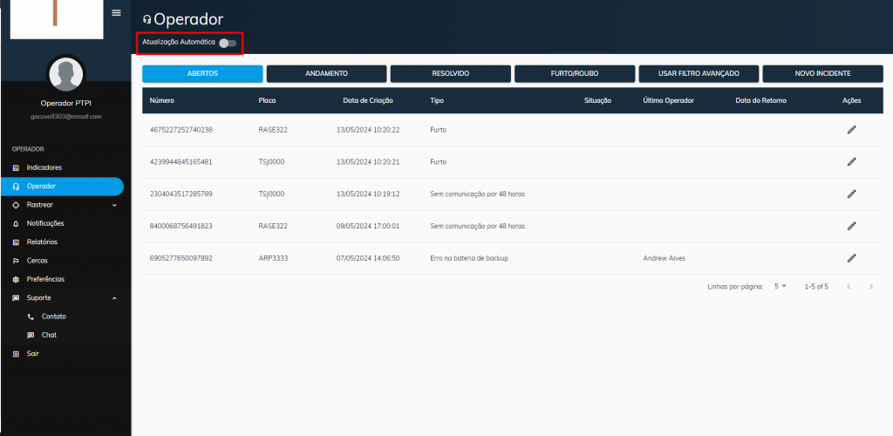
Task: Go to previous page arrow
Action: click(x=849, y=286)
